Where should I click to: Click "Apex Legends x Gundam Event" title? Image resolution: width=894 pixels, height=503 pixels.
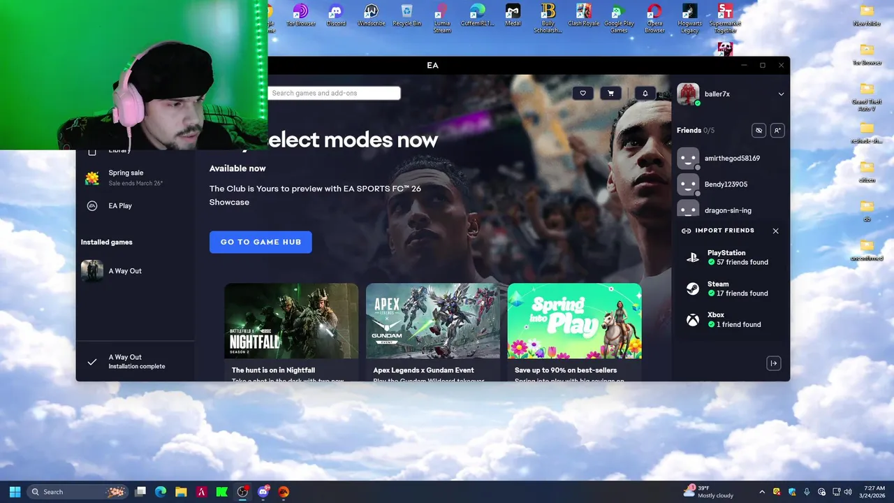(423, 370)
